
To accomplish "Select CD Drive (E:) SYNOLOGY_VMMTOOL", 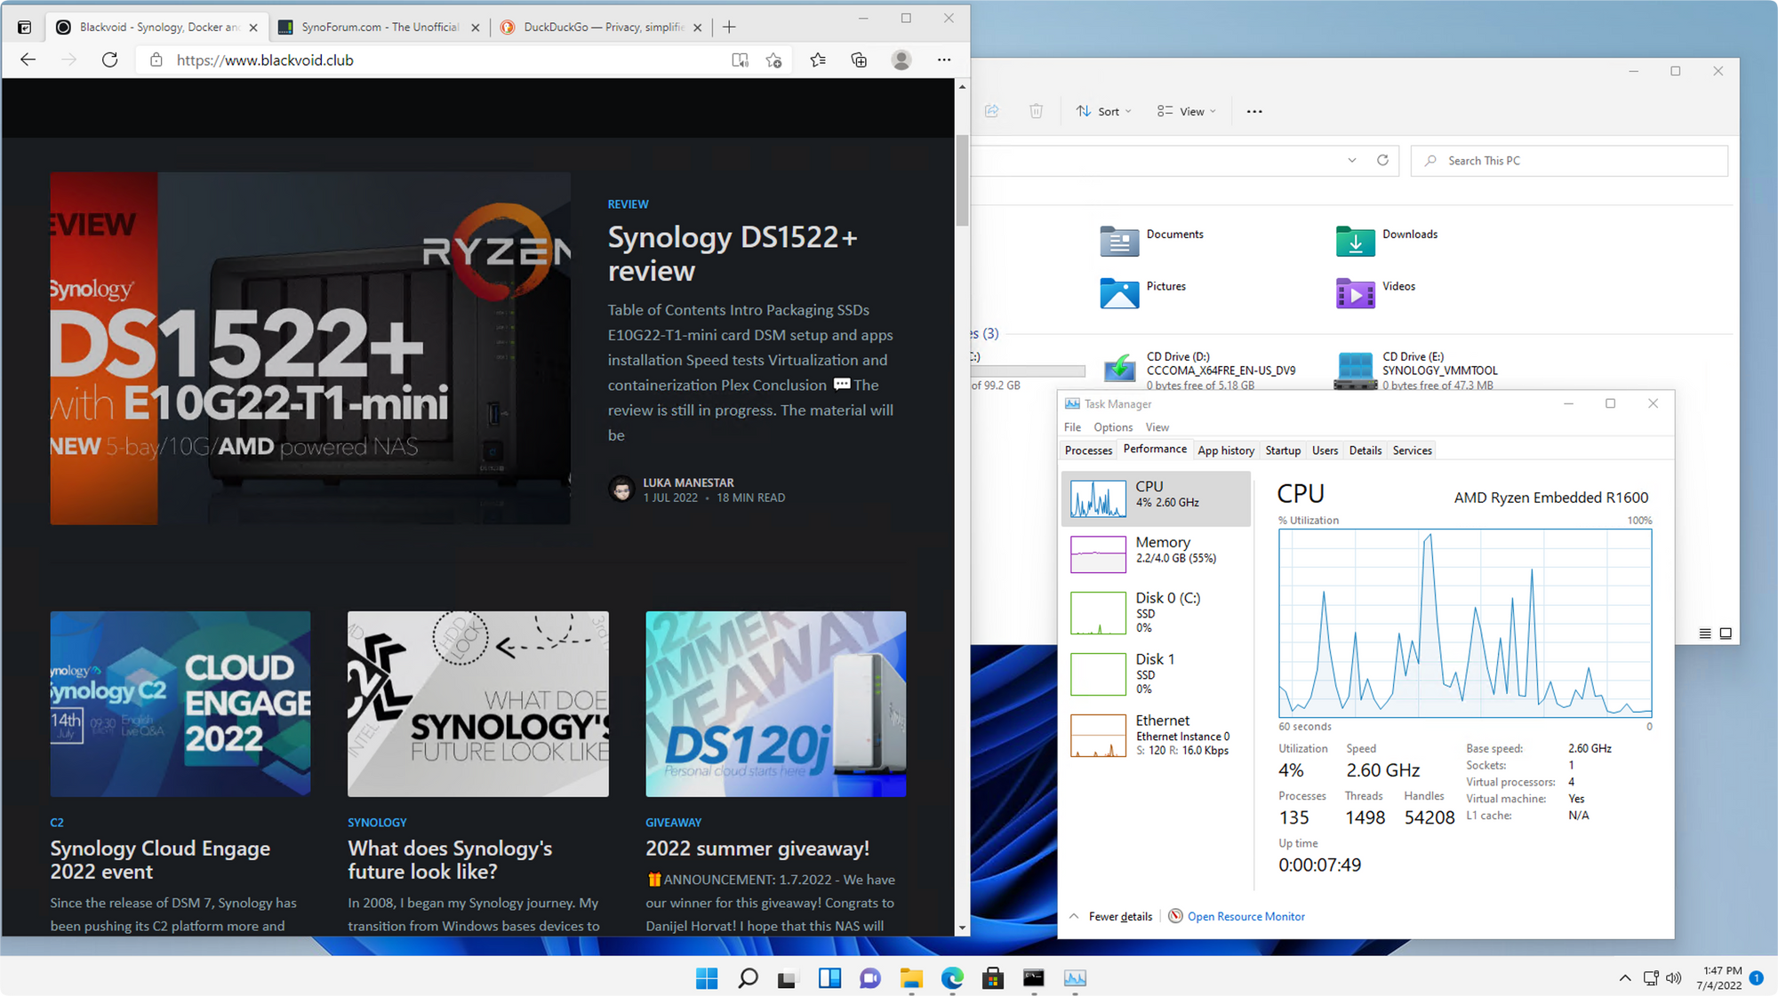I will (x=1417, y=371).
